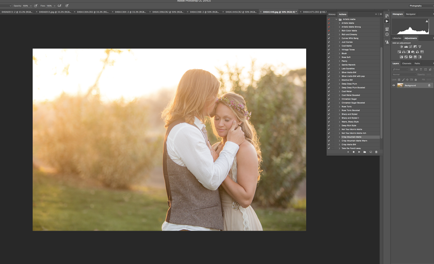Switch to the Navigator tab
This screenshot has height=264, width=434.
(x=411, y=14)
